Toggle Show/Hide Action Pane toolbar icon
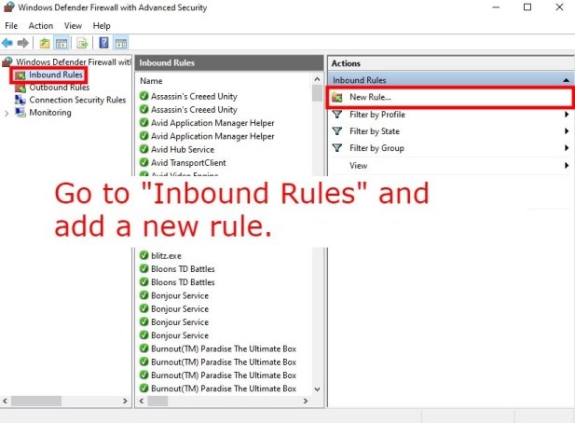Image resolution: width=575 pixels, height=423 pixels. point(120,43)
